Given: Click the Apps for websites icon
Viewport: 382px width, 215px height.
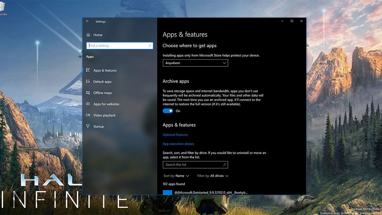Looking at the screenshot, I should [x=88, y=104].
